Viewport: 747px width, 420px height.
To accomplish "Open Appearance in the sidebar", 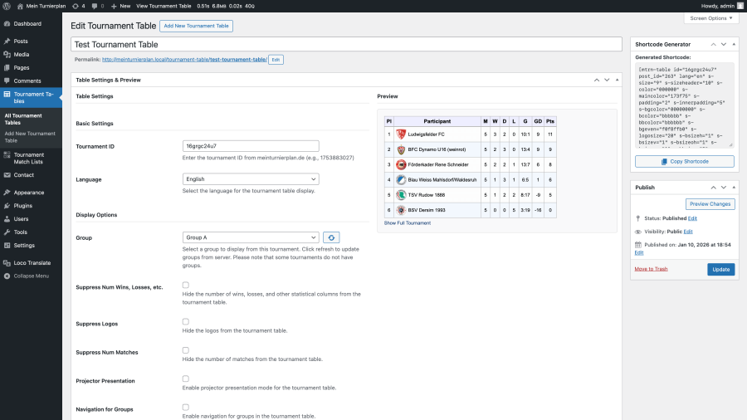I will tap(28, 192).
